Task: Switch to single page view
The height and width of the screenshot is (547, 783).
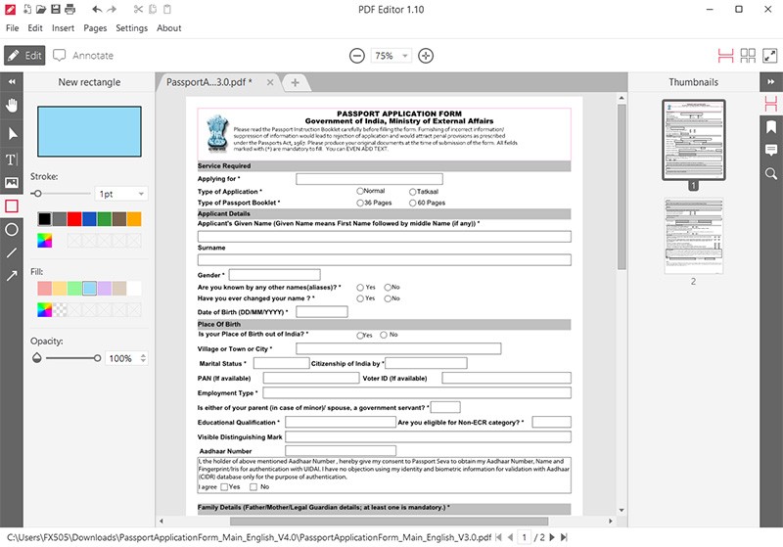Action: [725, 56]
